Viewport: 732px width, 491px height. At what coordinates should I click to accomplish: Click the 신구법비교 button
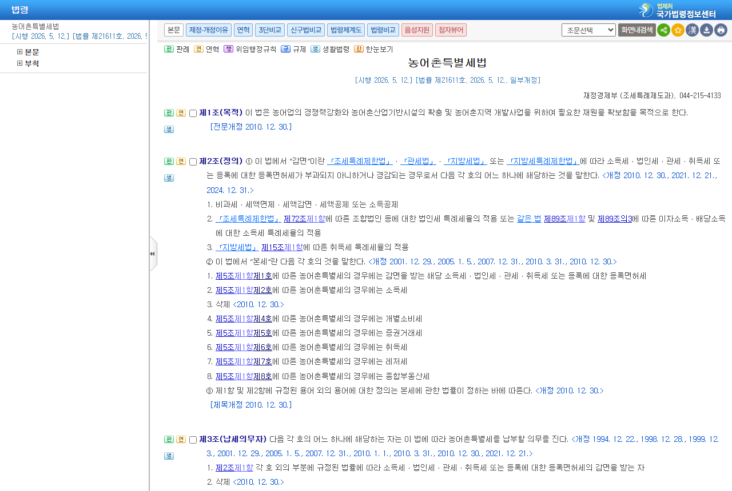tap(306, 30)
